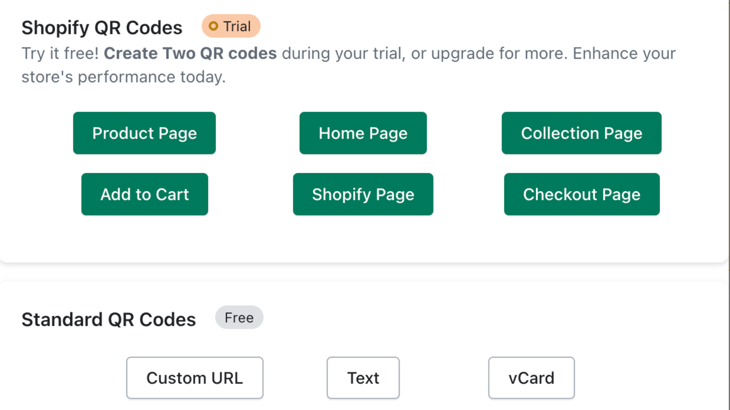This screenshot has height=410, width=730.
Task: Generate an Add to Cart QR code
Action: (145, 194)
